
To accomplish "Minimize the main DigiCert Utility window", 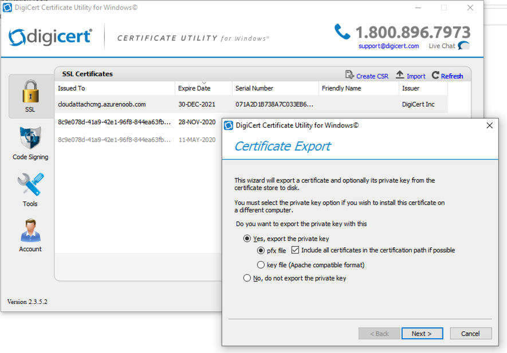I will pyautogui.click(x=418, y=7).
